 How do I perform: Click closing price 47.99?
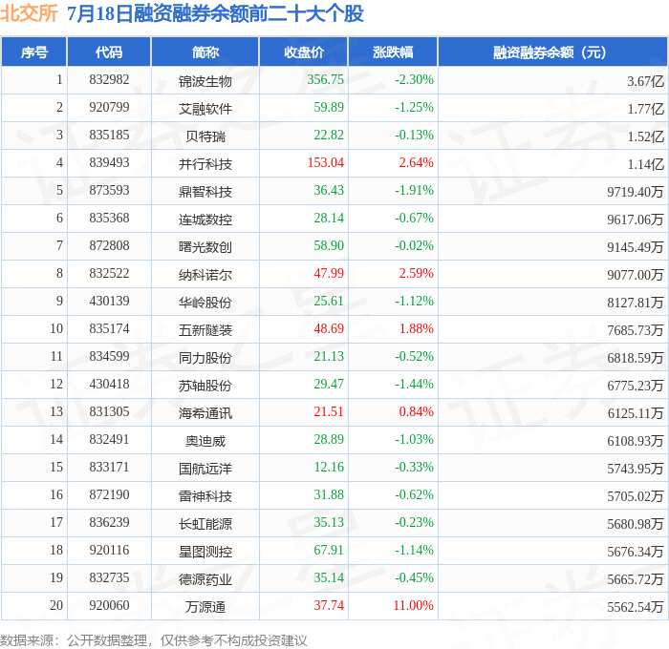329,274
